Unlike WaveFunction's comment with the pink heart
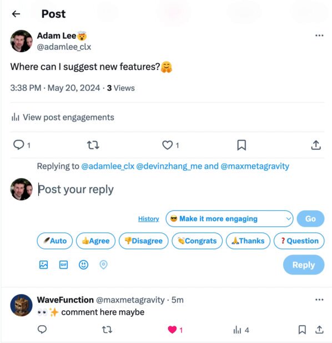The width and height of the screenshot is (332, 343). click(x=172, y=330)
